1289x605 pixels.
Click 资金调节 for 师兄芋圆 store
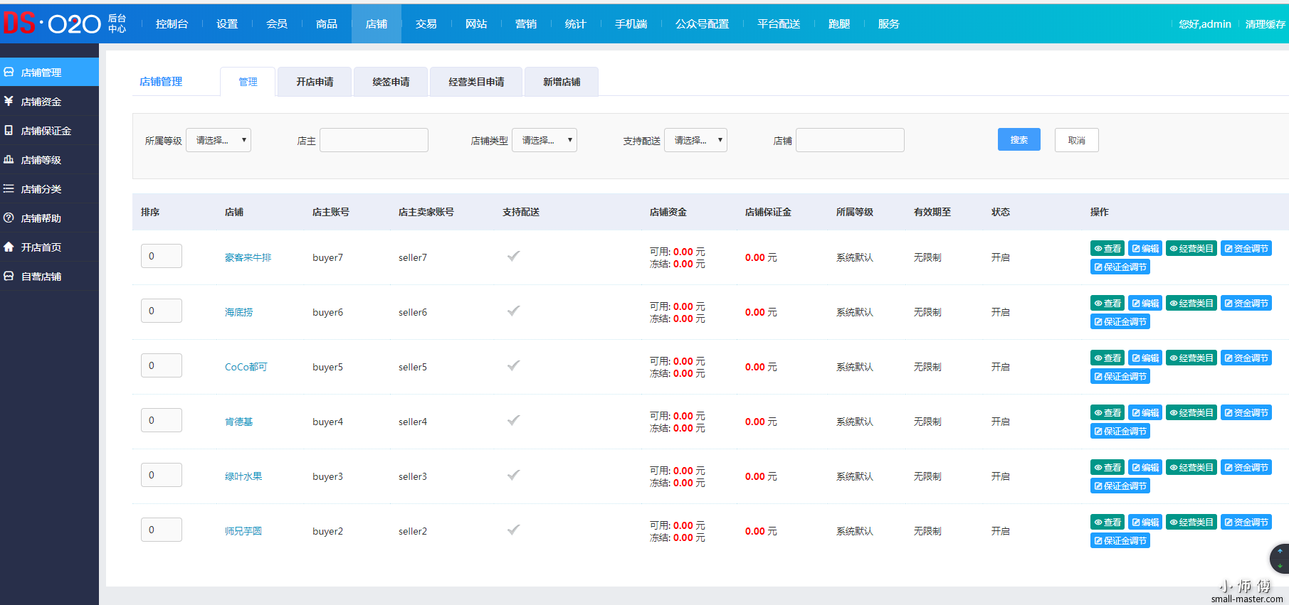(1246, 523)
